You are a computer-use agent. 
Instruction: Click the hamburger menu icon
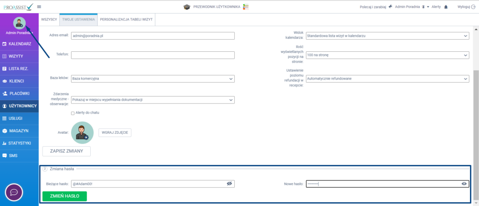(x=39, y=7)
